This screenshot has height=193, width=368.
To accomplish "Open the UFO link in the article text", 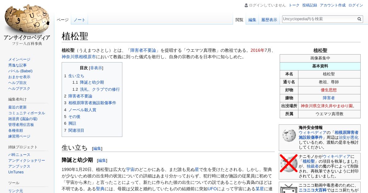I will [x=212, y=189].
